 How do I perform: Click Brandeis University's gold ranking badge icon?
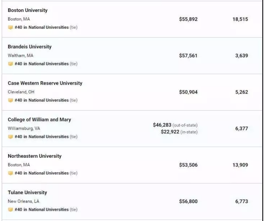10,64
